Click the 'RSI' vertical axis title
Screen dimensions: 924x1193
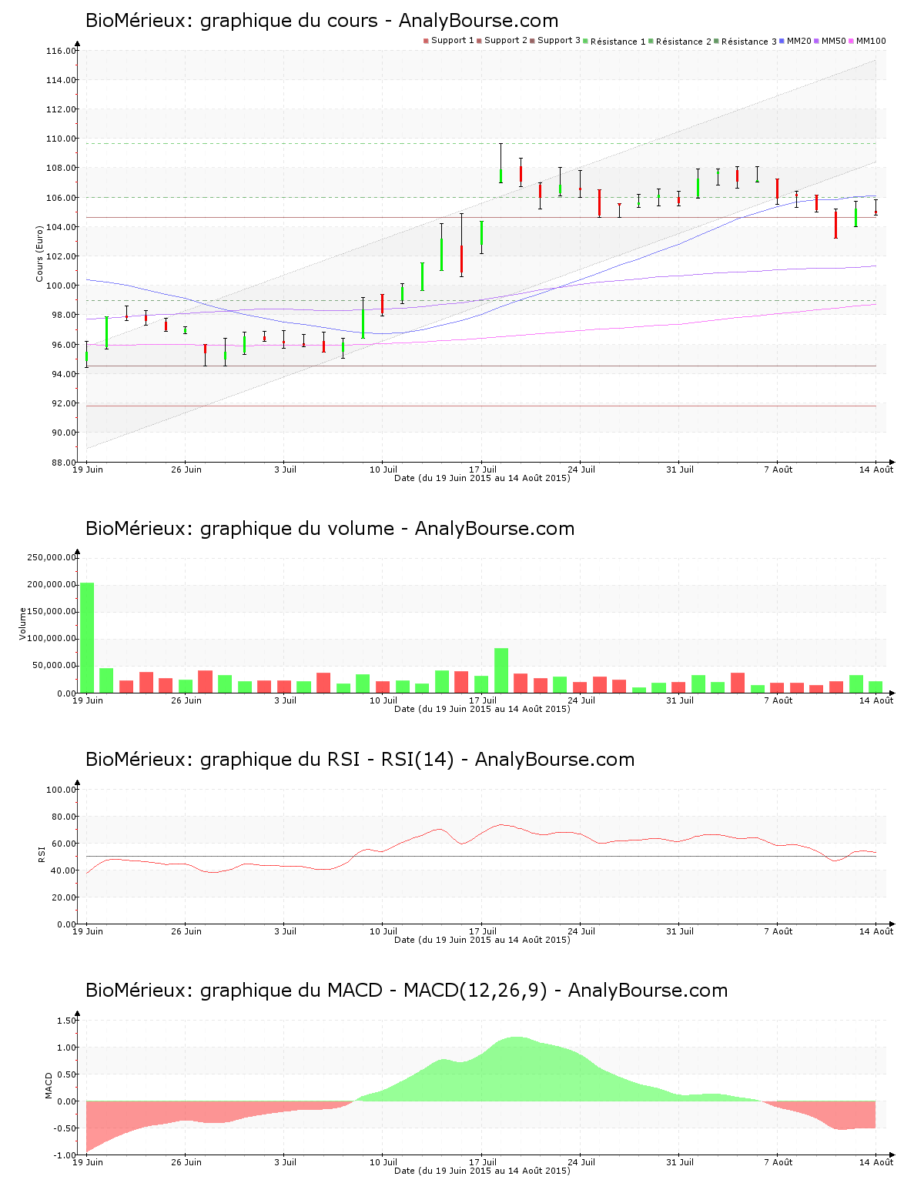tap(41, 854)
